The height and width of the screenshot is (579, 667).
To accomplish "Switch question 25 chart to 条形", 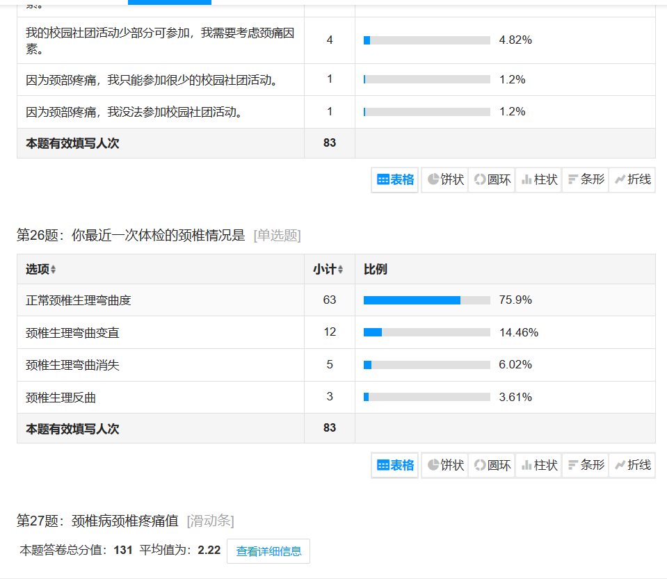I will pos(586,180).
